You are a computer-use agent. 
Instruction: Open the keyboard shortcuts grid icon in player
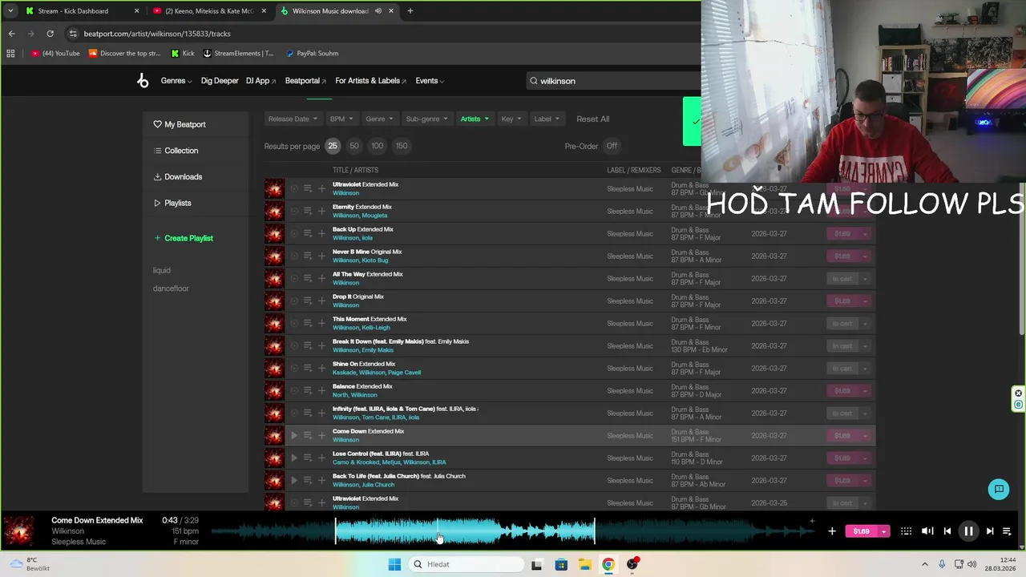coord(906,531)
